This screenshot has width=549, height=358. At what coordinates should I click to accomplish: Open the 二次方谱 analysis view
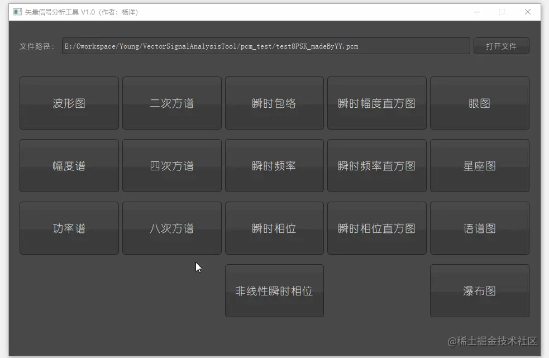tap(171, 103)
